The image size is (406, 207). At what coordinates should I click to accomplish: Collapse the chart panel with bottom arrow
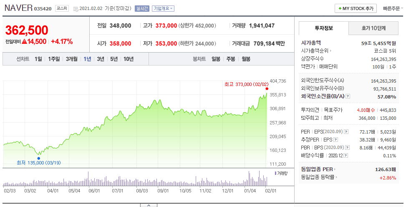click(149, 205)
